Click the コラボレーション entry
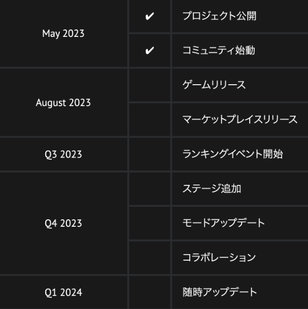The width and height of the screenshot is (308, 309). click(x=220, y=258)
